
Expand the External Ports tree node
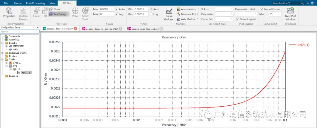click(2, 53)
